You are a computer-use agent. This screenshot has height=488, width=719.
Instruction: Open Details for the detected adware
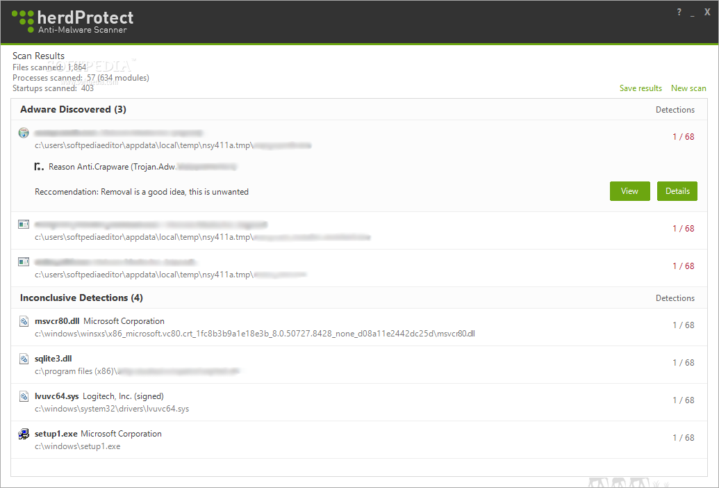(677, 191)
